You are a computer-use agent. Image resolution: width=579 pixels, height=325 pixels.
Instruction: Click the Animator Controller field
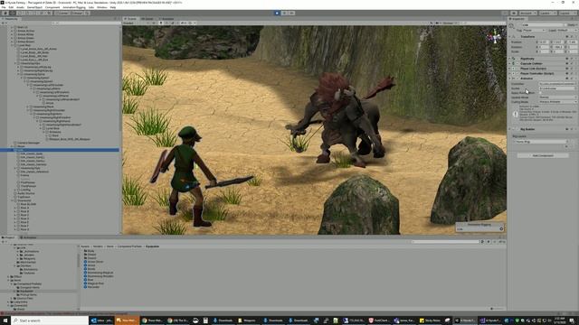557,84
